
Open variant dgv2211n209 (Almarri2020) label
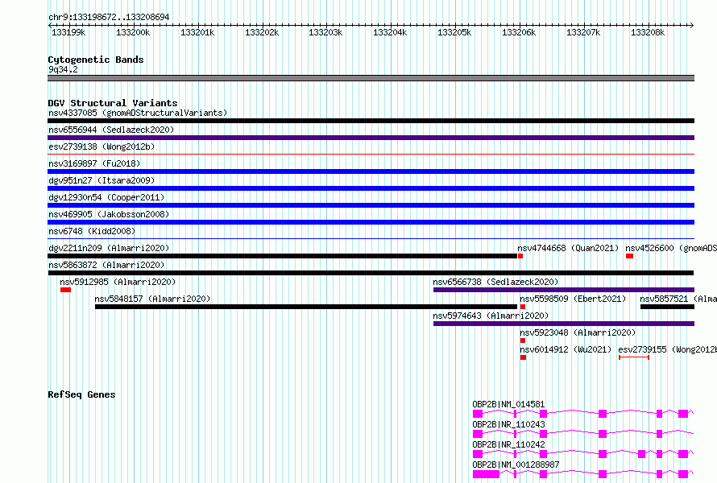pos(109,248)
